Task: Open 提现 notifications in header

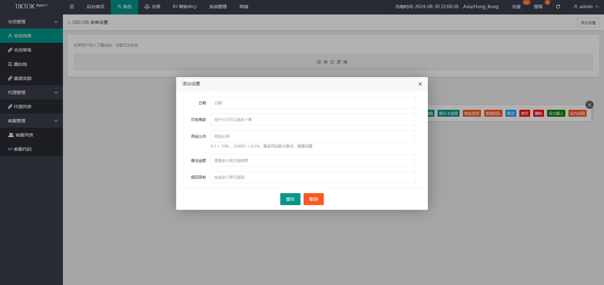Action: [x=538, y=7]
